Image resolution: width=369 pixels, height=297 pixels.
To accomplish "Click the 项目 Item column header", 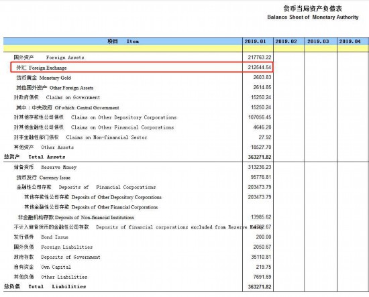I will [x=123, y=41].
